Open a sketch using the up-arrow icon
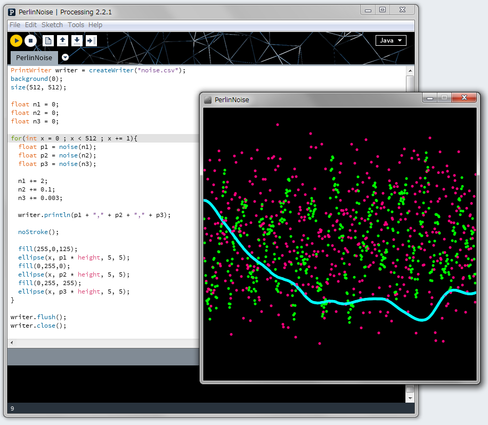Viewport: 488px width, 425px height. coord(62,40)
